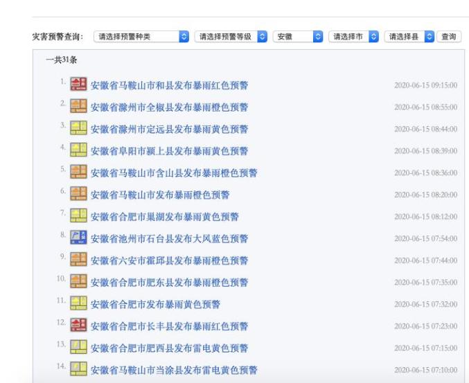Open the 请选择预警等级 warning level dropdown

coord(231,37)
